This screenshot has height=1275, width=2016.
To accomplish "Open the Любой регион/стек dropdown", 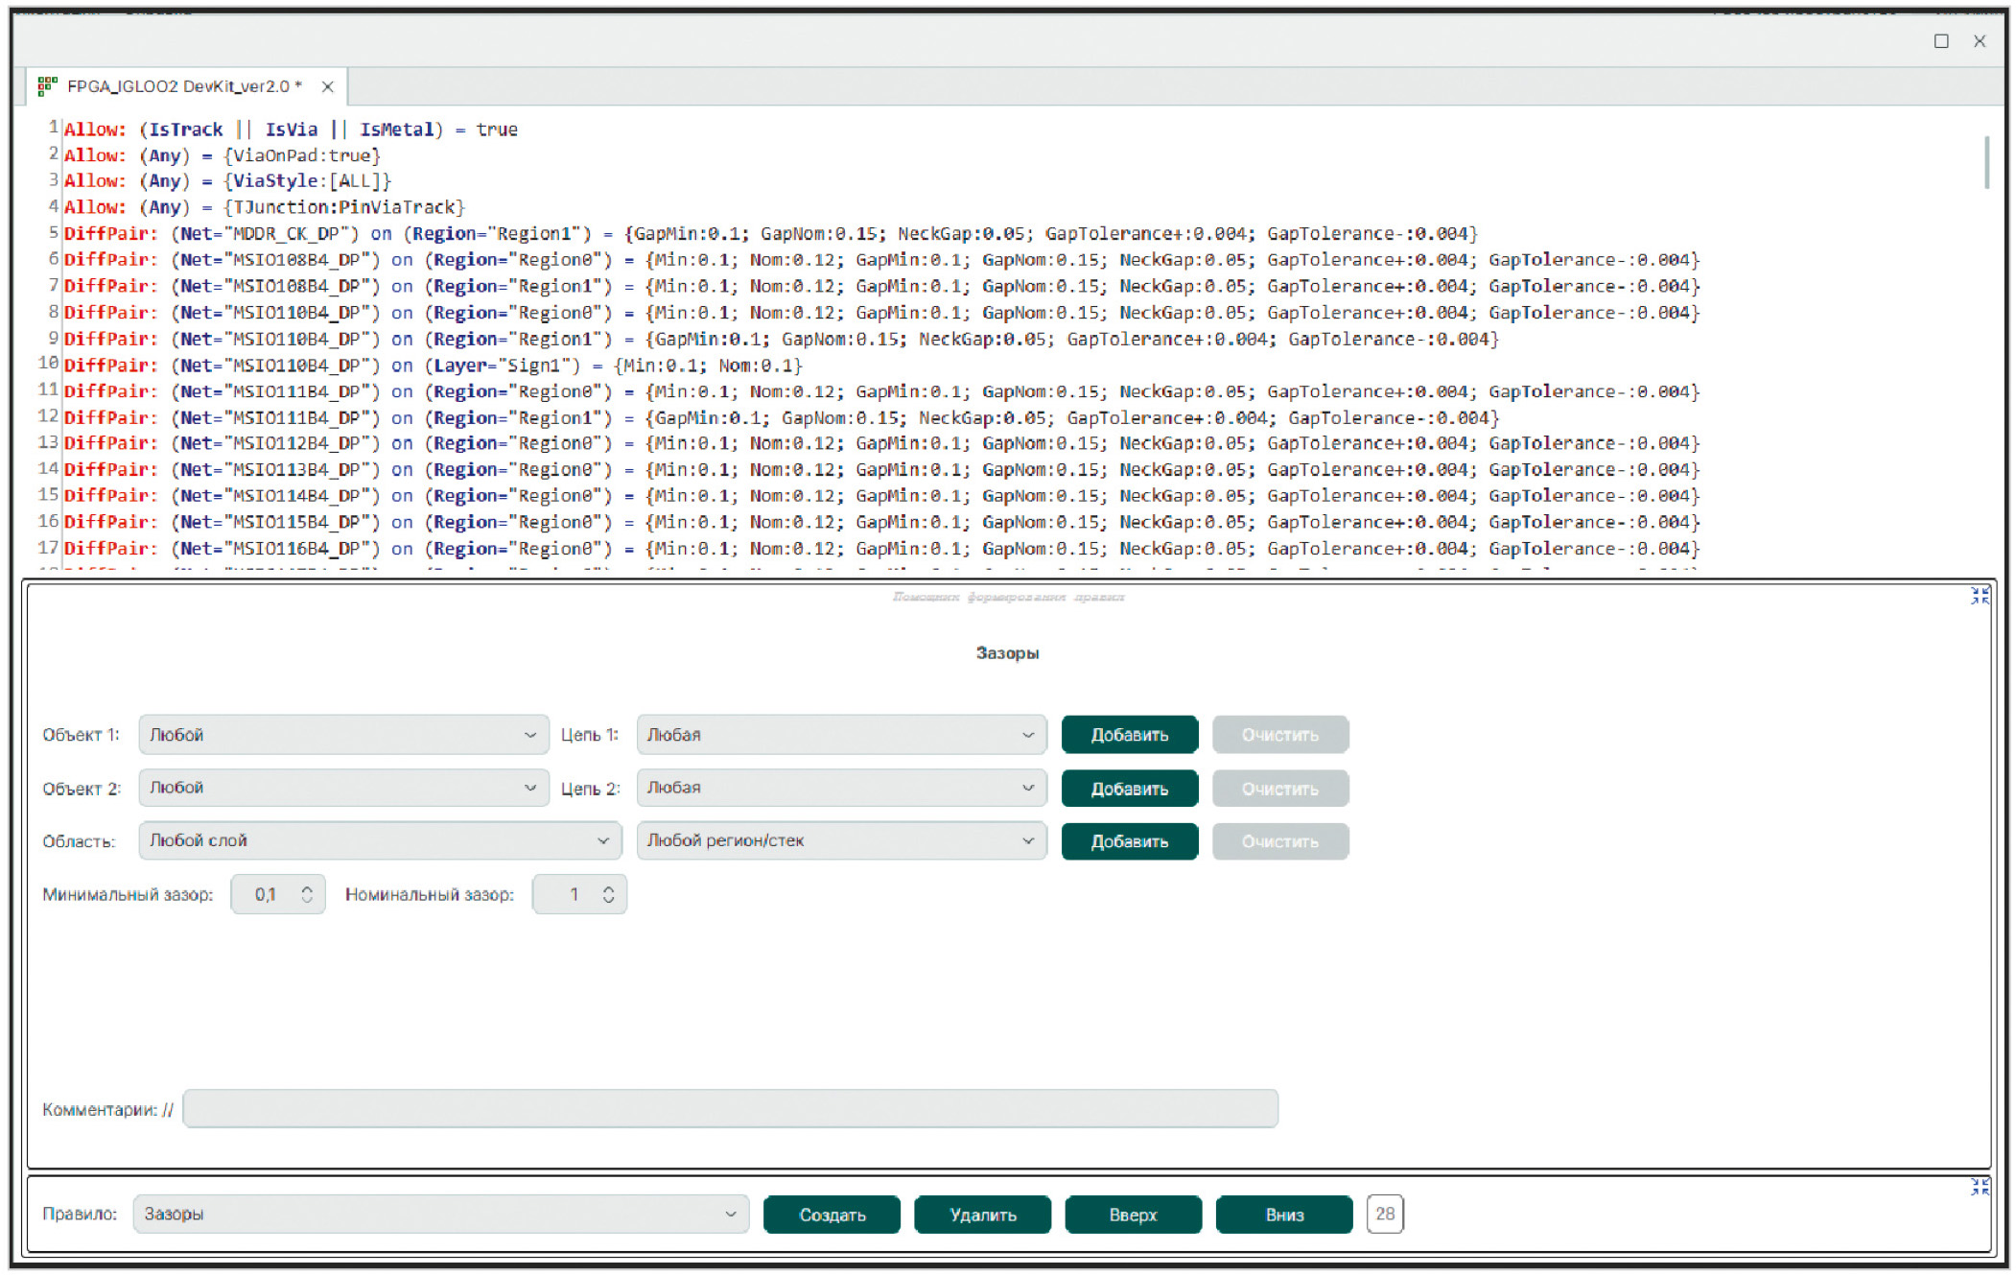I will click(841, 840).
